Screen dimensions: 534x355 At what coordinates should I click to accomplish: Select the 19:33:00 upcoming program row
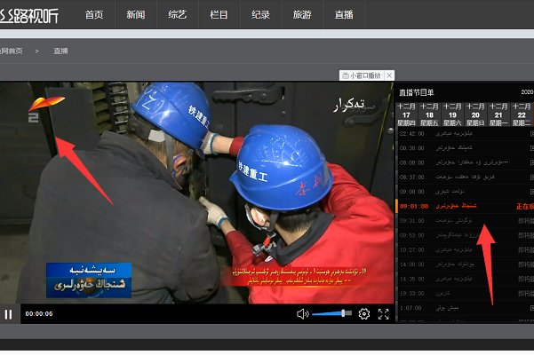466,294
